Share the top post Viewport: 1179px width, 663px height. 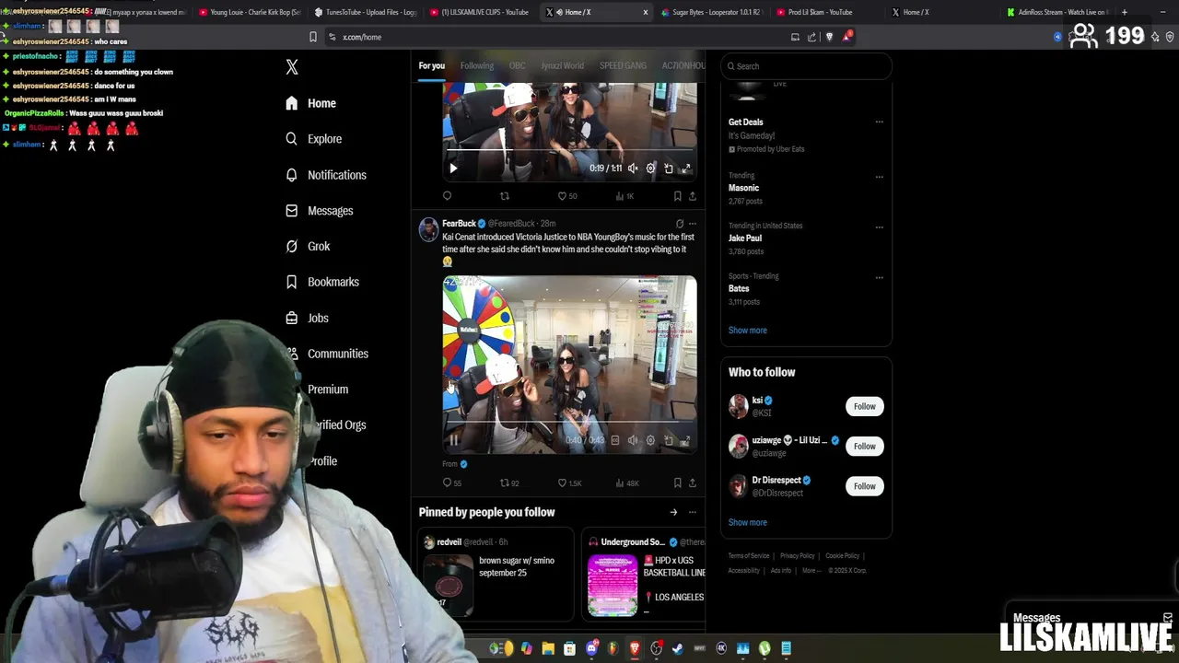(x=693, y=196)
